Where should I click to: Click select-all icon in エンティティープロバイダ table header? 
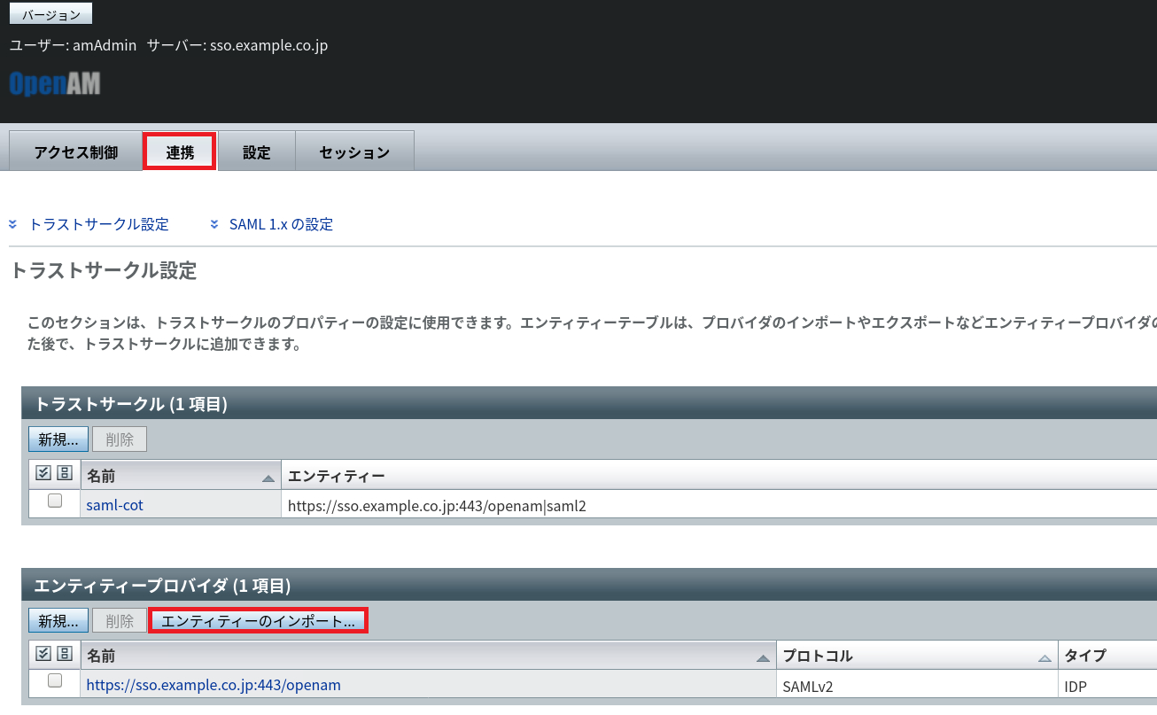tap(43, 654)
